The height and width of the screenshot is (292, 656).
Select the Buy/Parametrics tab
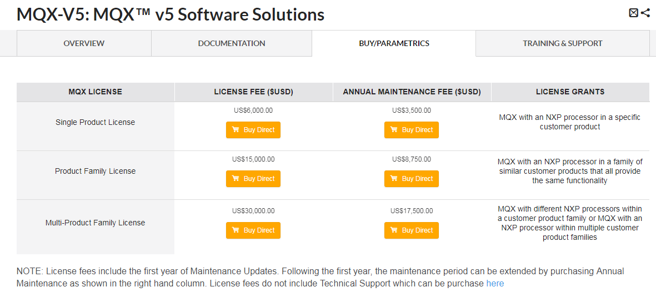tap(394, 43)
